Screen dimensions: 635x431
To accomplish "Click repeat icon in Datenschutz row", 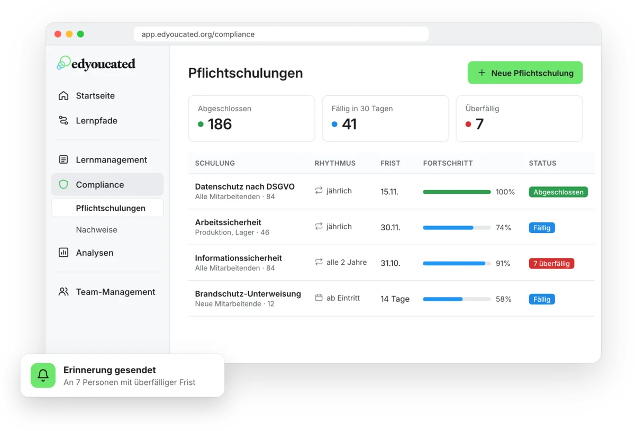I will [319, 191].
